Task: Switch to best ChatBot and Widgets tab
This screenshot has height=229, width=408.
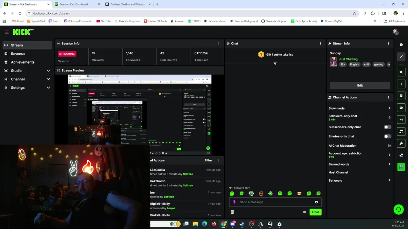Action: point(127,4)
